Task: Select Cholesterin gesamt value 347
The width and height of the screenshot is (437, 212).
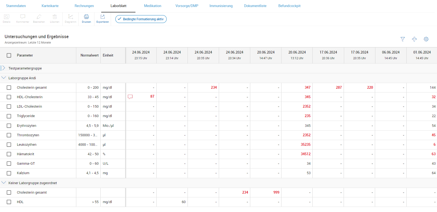Action: pos(307,88)
